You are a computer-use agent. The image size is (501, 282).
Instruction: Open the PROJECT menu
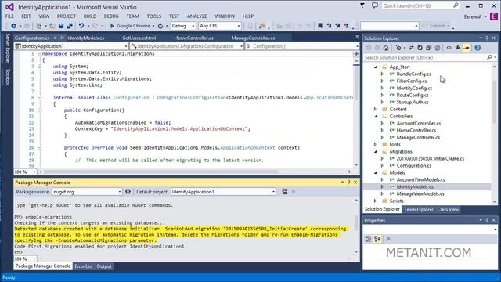pos(66,16)
